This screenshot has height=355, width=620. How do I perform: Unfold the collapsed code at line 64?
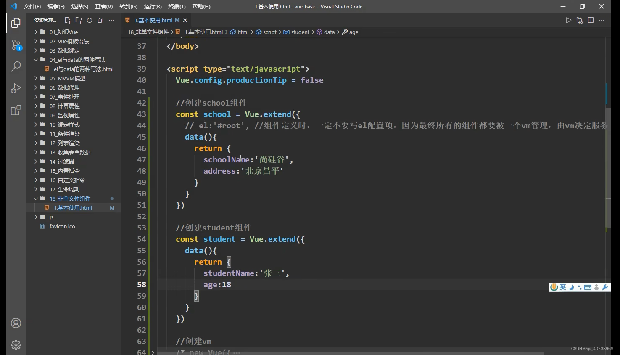pos(153,352)
